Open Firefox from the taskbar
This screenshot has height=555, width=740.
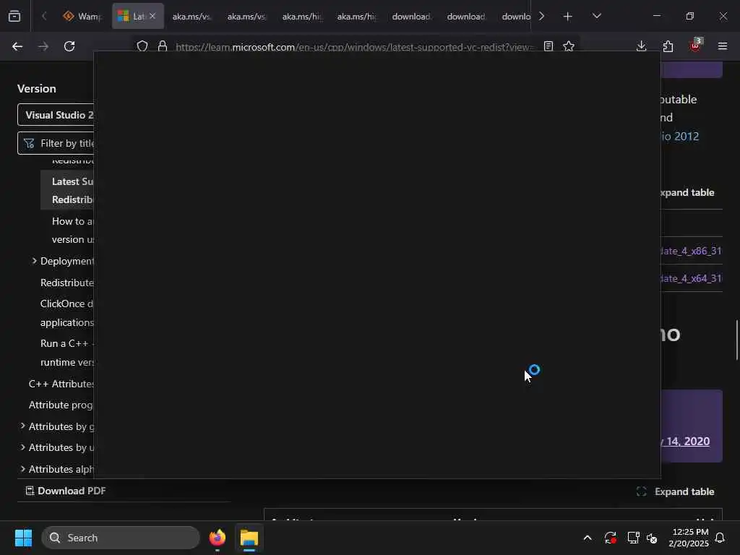click(218, 538)
